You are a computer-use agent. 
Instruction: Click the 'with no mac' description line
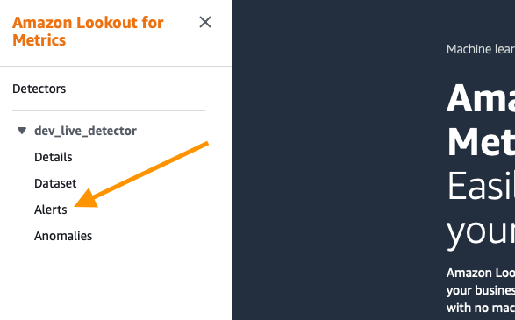(x=481, y=308)
